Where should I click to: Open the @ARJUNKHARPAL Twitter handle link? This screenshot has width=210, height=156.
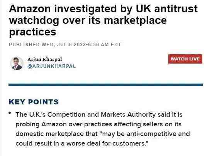52,66
